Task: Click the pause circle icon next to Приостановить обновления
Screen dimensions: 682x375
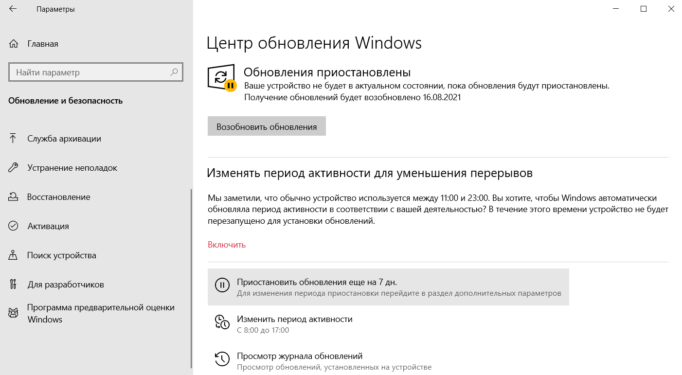Action: click(x=222, y=286)
